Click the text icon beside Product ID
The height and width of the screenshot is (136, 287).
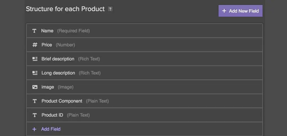[35, 115]
